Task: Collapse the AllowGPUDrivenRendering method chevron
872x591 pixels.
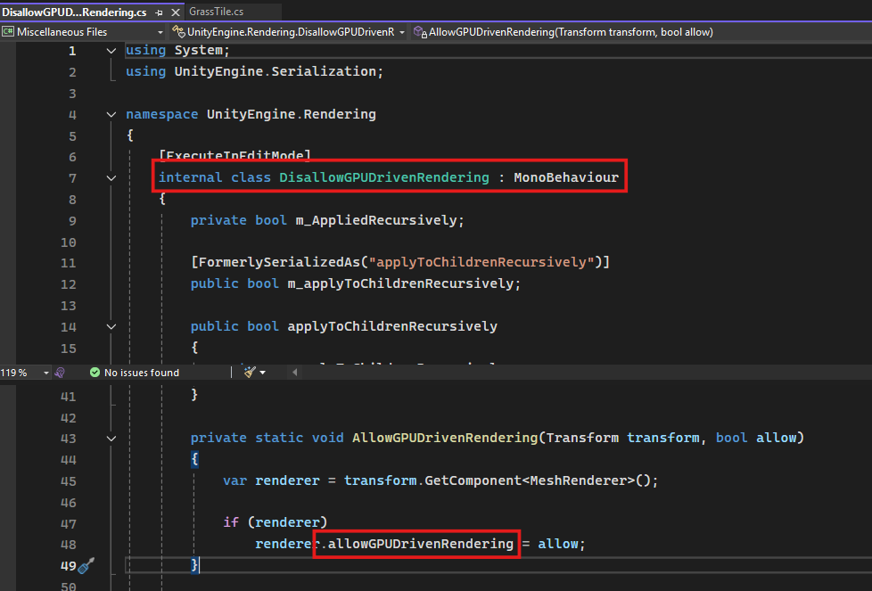Action: pyautogui.click(x=111, y=438)
